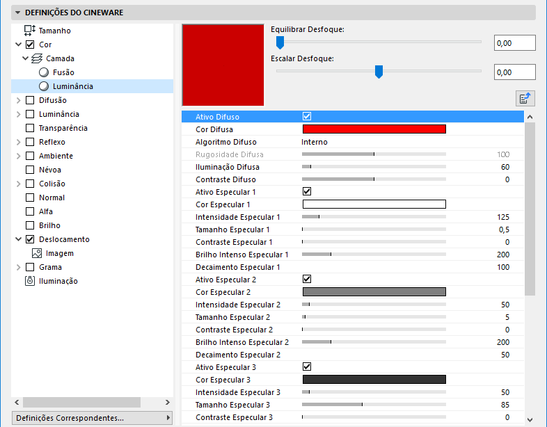547x427 pixels.
Task: Expand the Colisão tree node
Action: (x=19, y=184)
